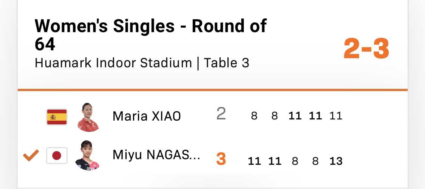This screenshot has height=189, width=425.
Task: Click the Spain flag icon
Action: coord(57,117)
